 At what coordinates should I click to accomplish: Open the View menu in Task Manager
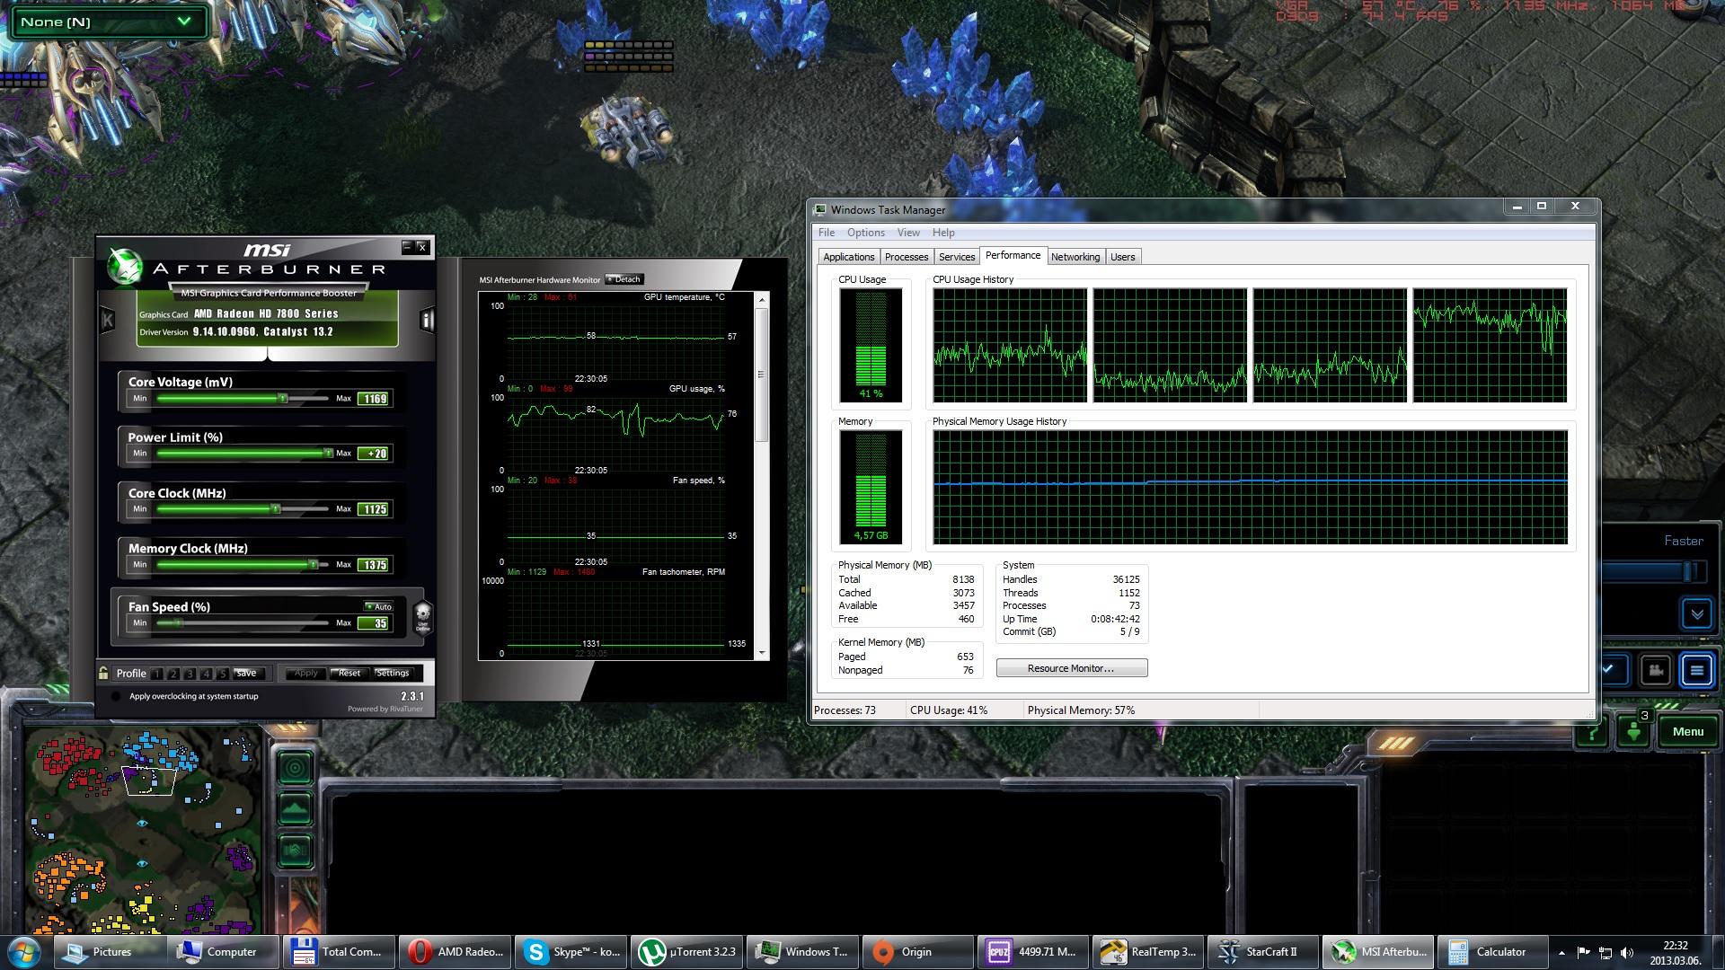pyautogui.click(x=908, y=233)
